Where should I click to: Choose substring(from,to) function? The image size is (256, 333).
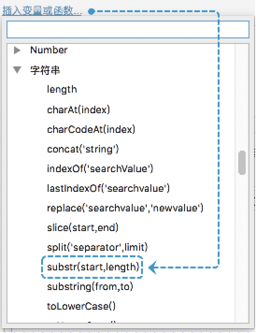click(x=90, y=287)
